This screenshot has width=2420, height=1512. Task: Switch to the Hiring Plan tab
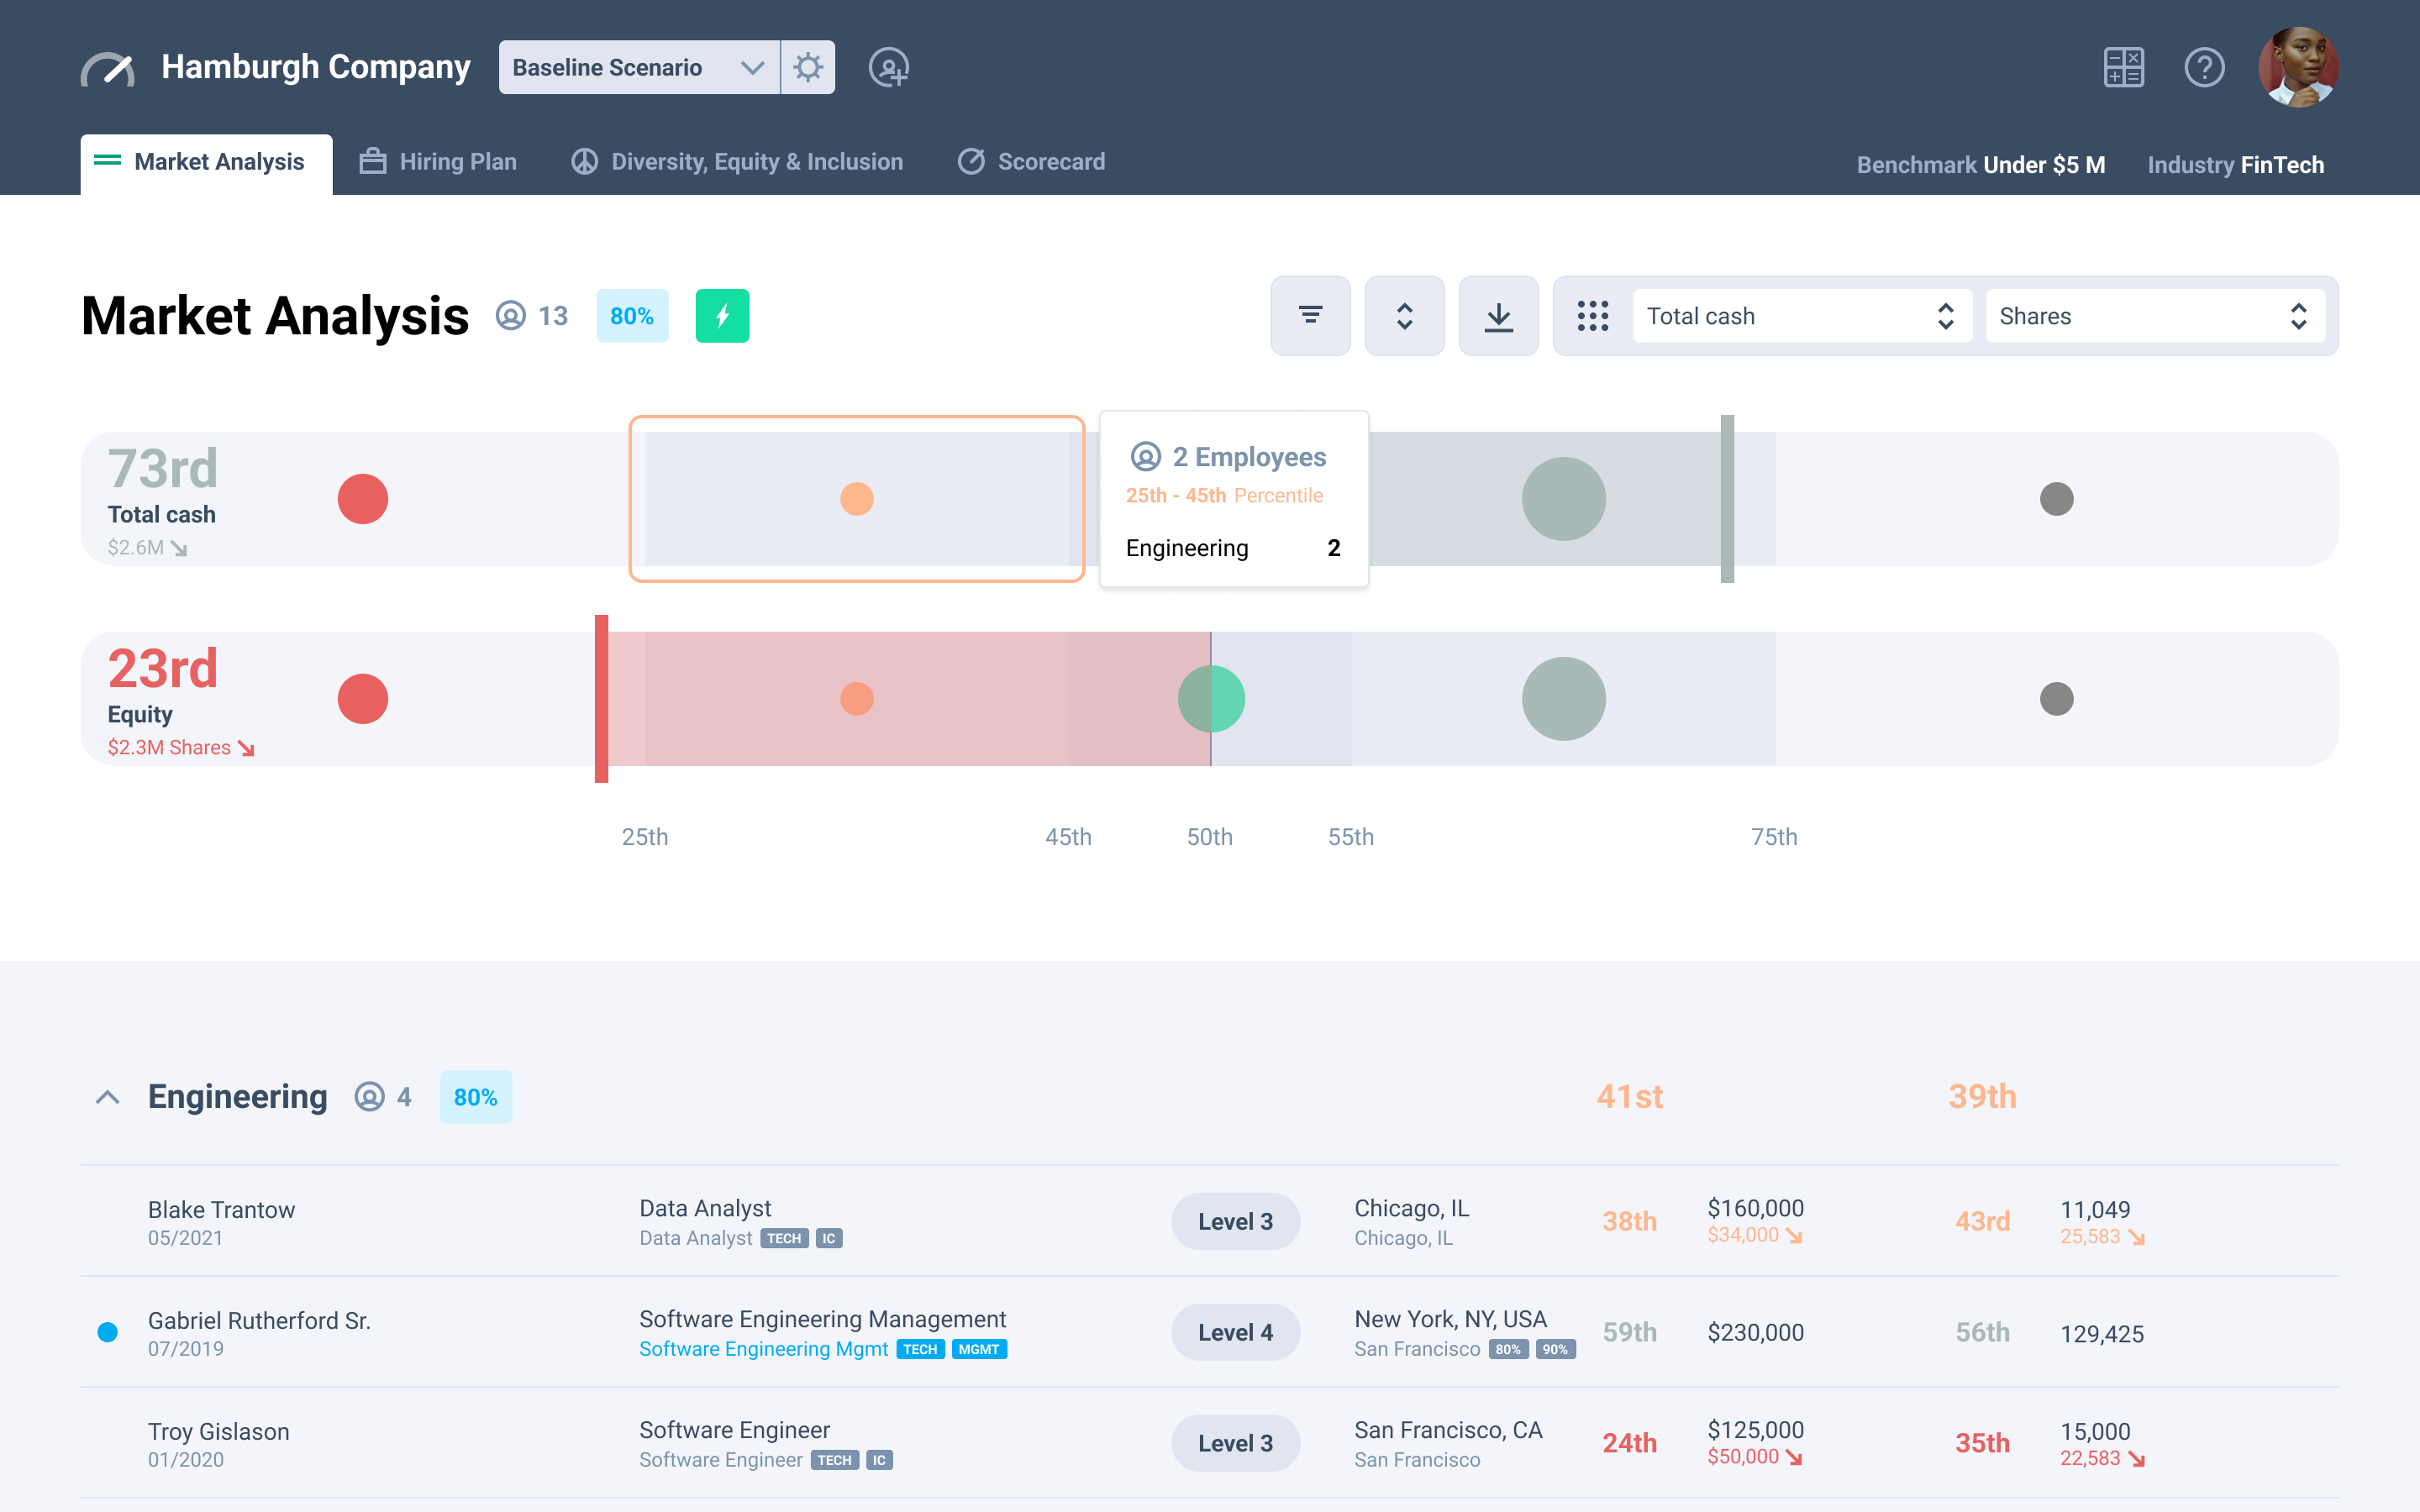[x=437, y=161]
